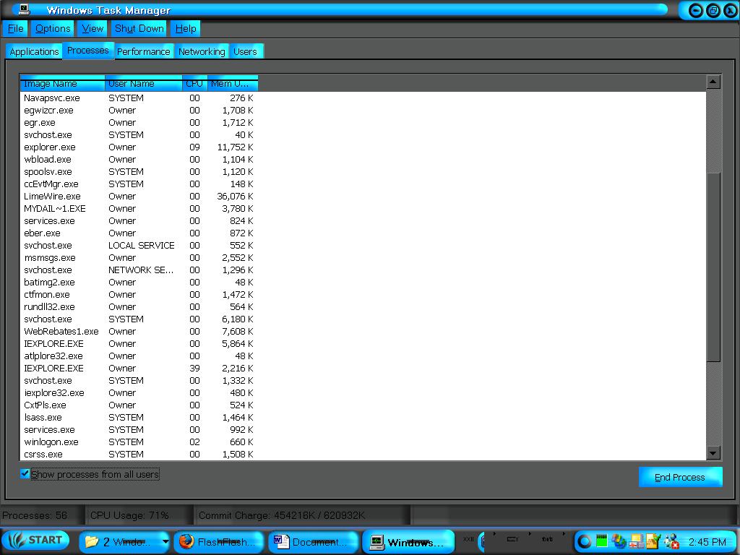Open the Word Document taskbar item
Image resolution: width=740 pixels, height=555 pixels.
(x=313, y=541)
